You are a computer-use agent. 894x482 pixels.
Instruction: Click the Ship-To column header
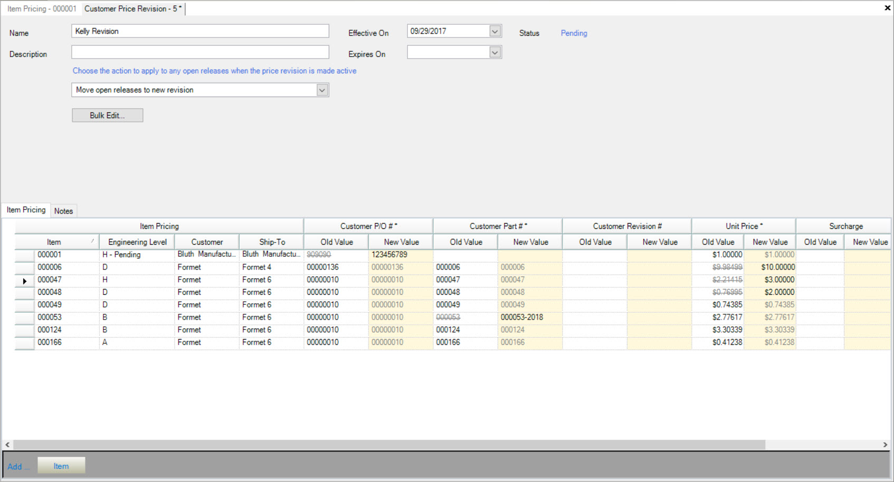272,242
